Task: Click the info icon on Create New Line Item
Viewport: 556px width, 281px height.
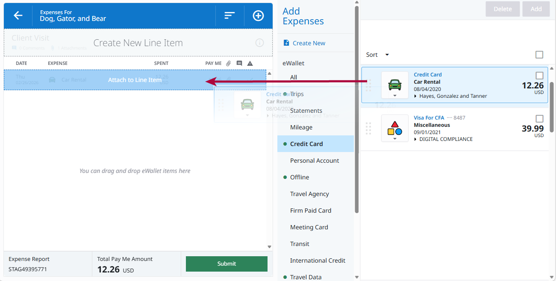Action: (x=259, y=43)
